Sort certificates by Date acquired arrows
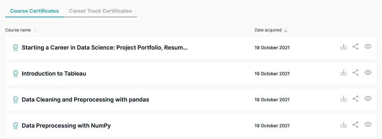This screenshot has height=139, width=382. (286, 30)
